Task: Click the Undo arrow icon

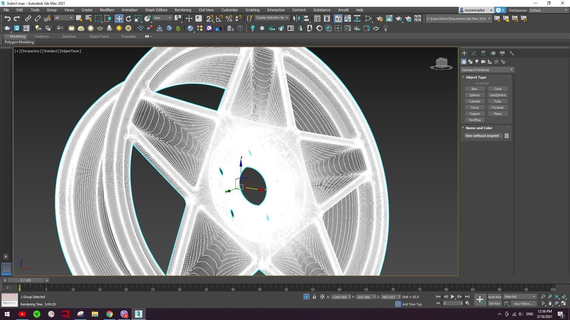Action: (7, 19)
